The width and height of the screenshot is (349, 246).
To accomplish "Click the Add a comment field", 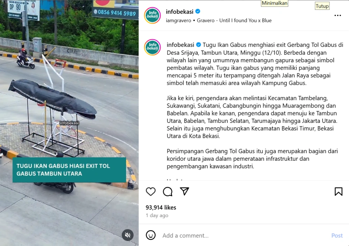I will click(x=245, y=235).
